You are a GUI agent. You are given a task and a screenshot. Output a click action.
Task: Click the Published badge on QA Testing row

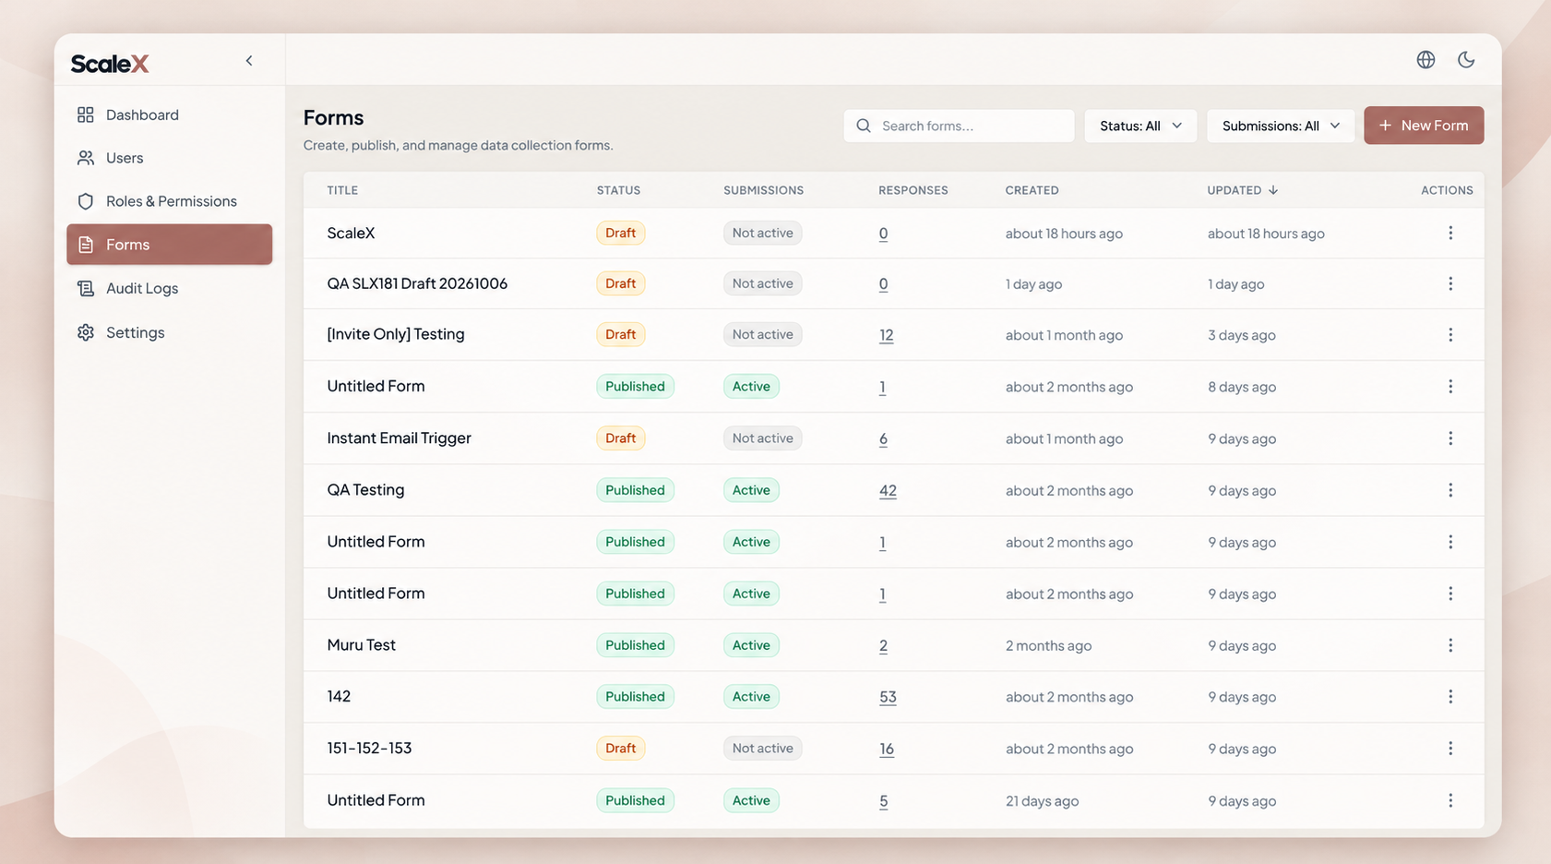(635, 490)
